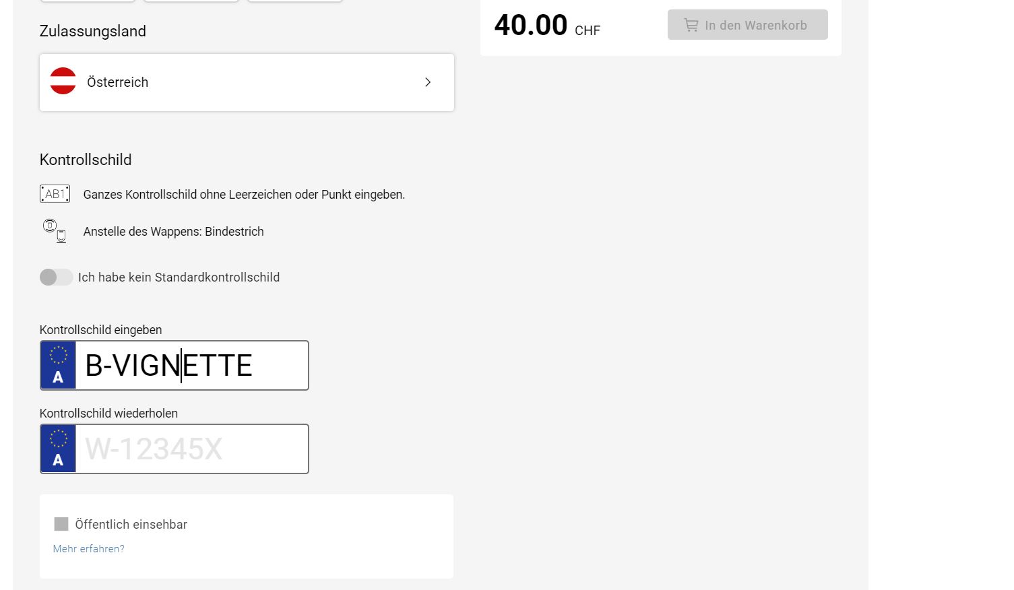The width and height of the screenshot is (1014, 590).
Task: Click the Austrian flag icon
Action: click(63, 81)
